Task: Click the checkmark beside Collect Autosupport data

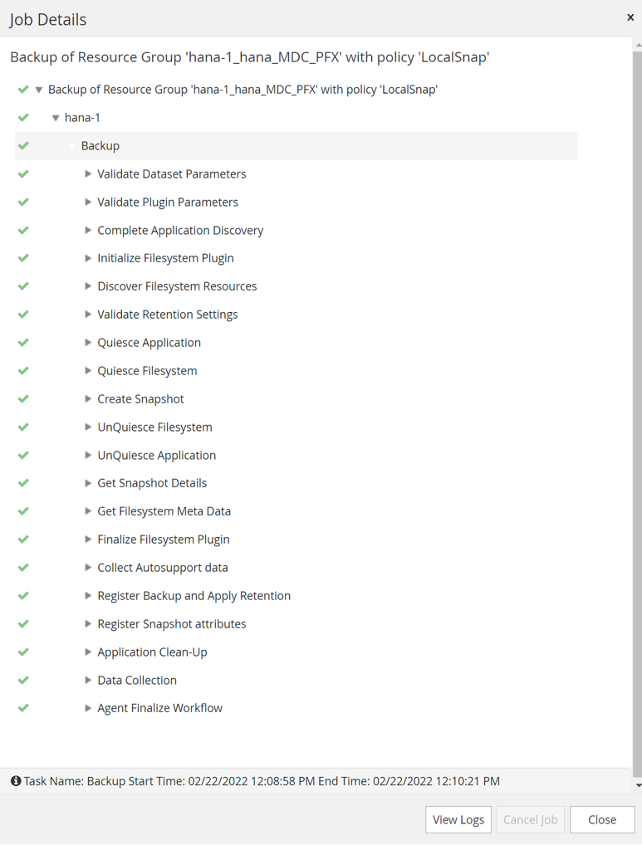Action: pos(23,568)
